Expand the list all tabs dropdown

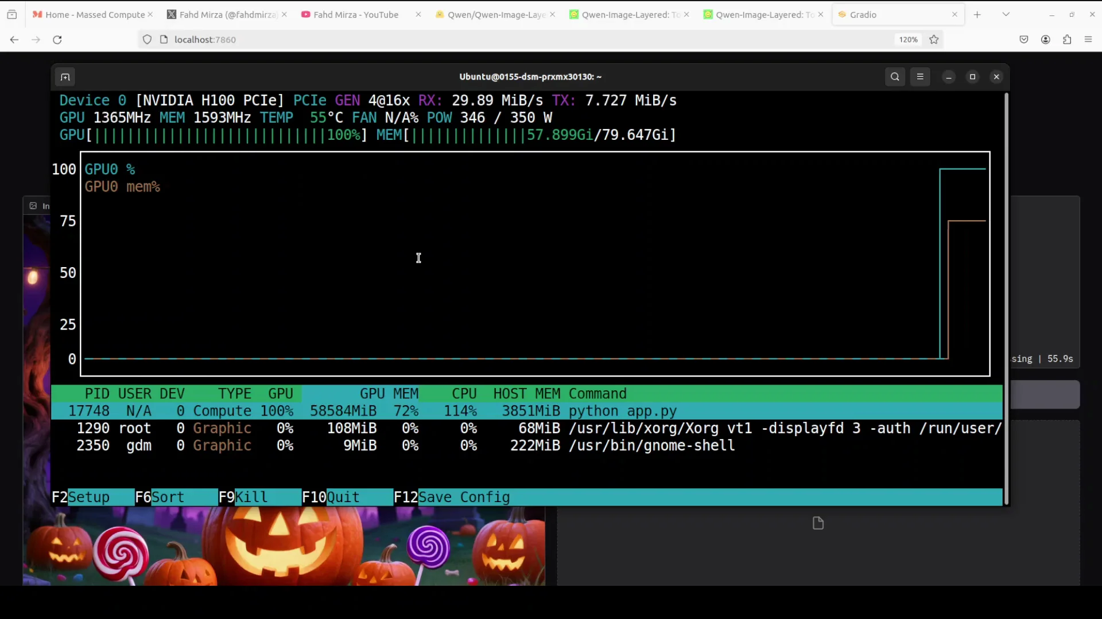point(1006,14)
